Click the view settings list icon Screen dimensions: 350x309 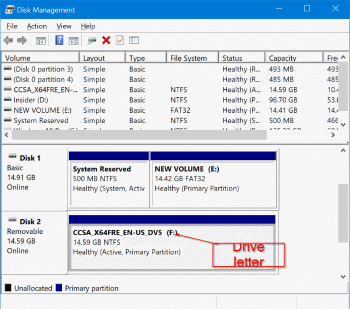[x=134, y=40]
